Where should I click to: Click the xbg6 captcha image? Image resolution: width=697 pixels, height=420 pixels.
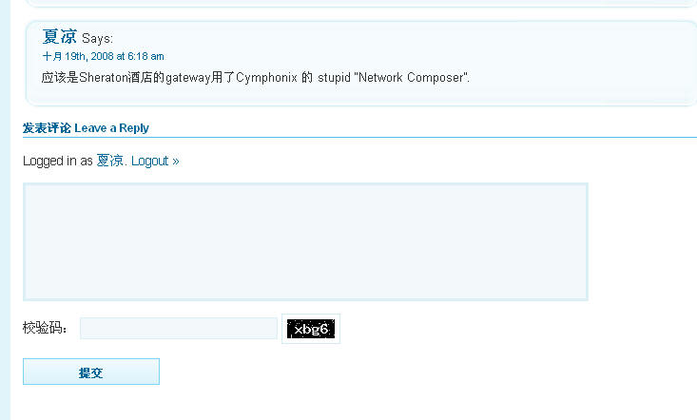click(311, 329)
